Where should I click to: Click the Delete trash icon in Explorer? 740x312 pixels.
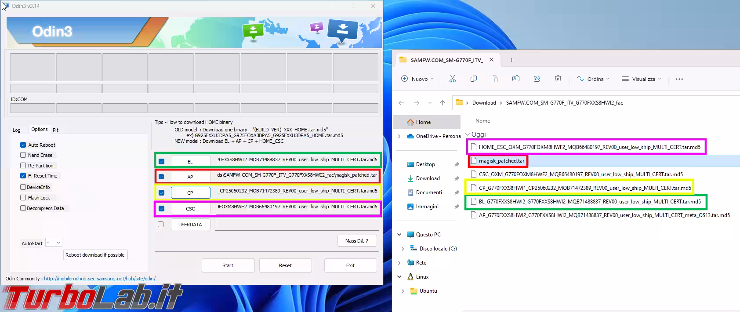558,79
